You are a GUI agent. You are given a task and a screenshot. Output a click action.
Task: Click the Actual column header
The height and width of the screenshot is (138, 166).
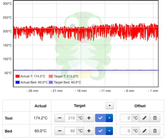click(41, 106)
